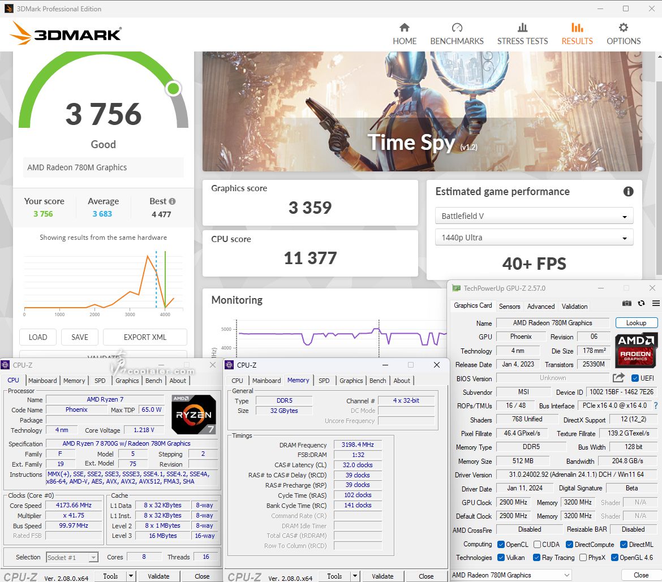Click the 3DMark title bar app icon
The height and width of the screenshot is (582, 662).
(9, 8)
